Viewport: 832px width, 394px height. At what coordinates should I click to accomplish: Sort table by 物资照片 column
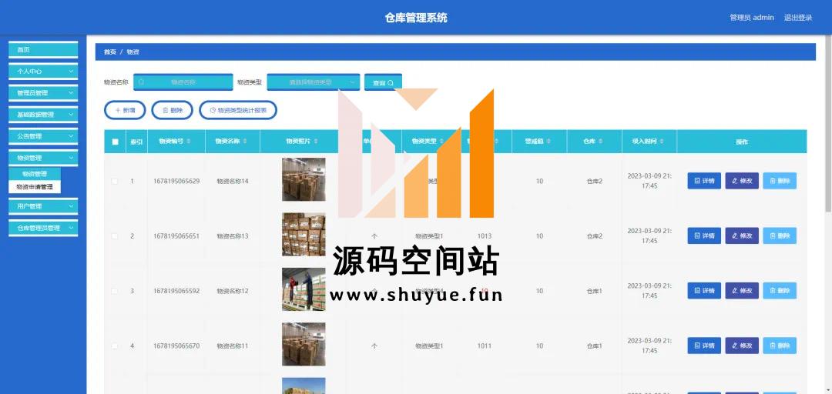[x=316, y=141]
